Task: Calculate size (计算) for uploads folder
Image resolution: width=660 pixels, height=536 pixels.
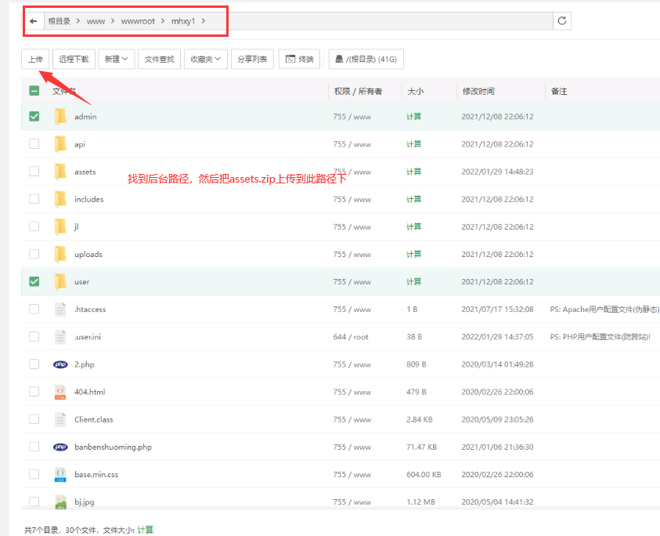Action: click(413, 254)
